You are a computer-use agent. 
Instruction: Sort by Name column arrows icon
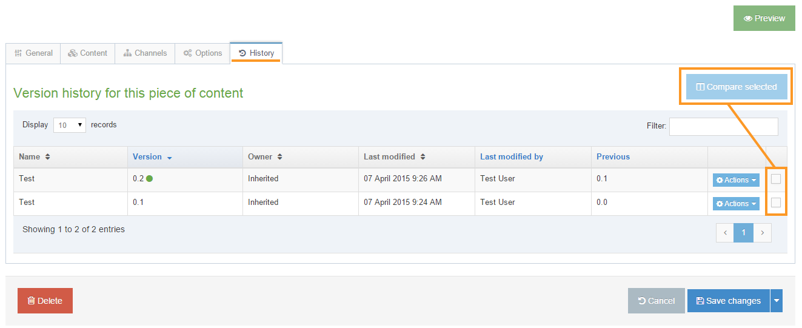[x=47, y=157]
